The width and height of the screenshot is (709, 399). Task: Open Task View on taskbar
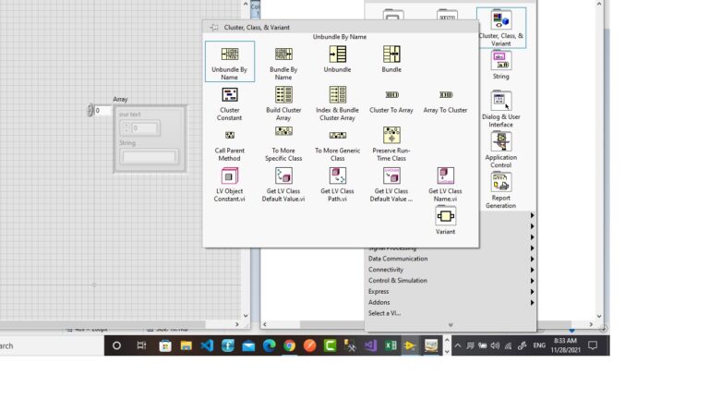pos(141,345)
